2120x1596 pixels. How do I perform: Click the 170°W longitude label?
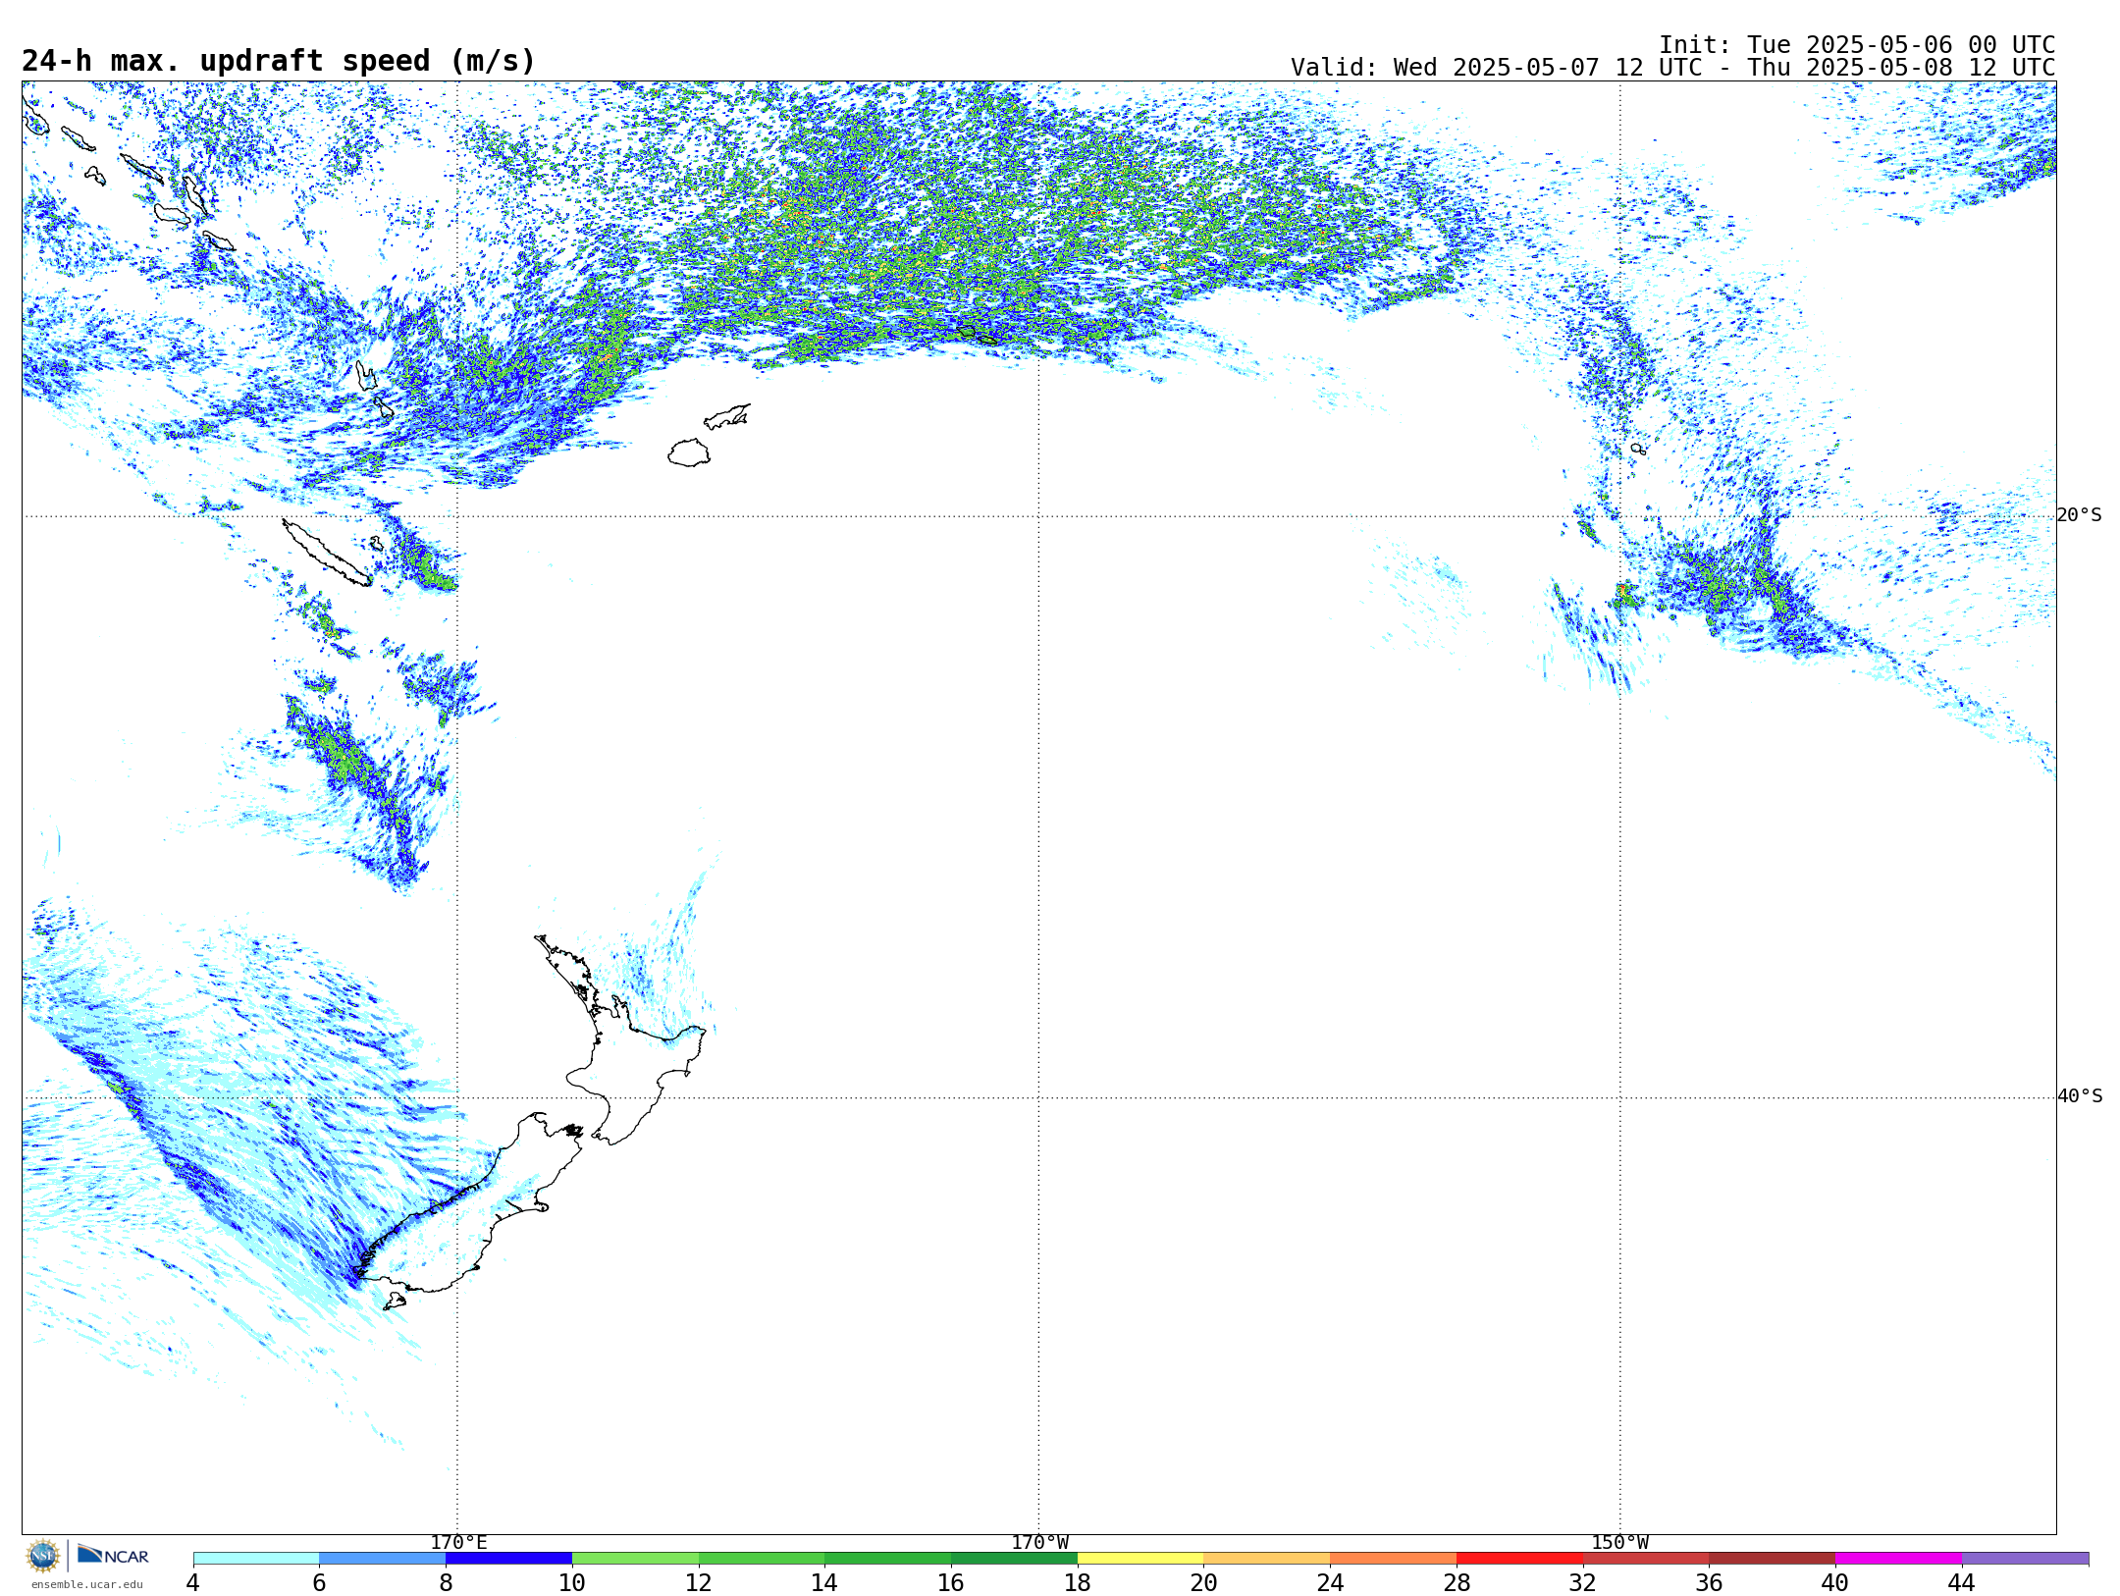[x=1039, y=1543]
